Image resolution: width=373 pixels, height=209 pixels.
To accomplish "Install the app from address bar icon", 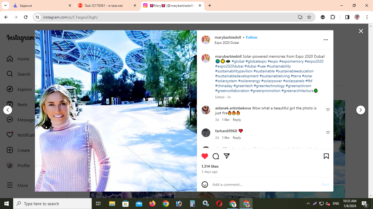I will point(300,17).
